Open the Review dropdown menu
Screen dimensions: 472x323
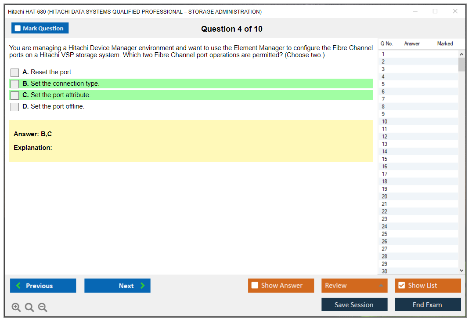pyautogui.click(x=354, y=286)
